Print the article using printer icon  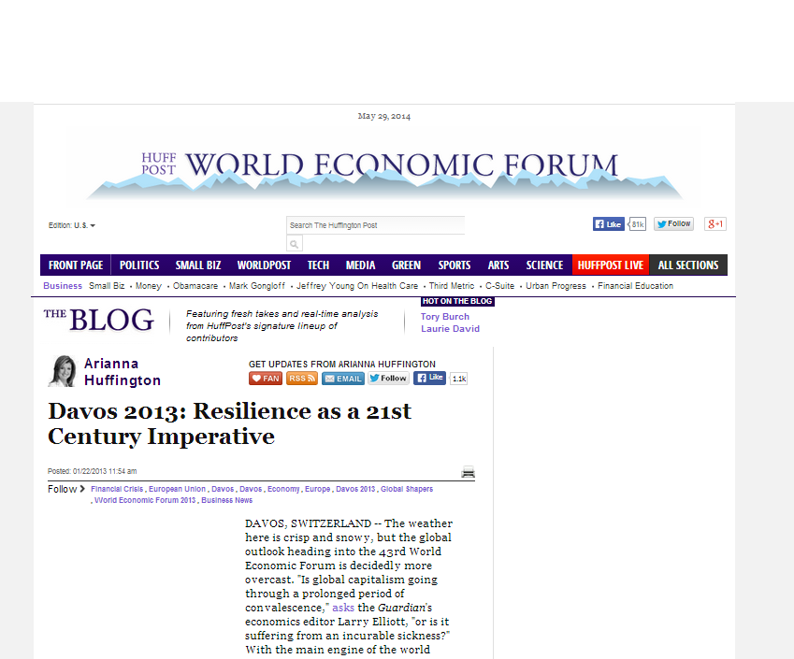(468, 472)
